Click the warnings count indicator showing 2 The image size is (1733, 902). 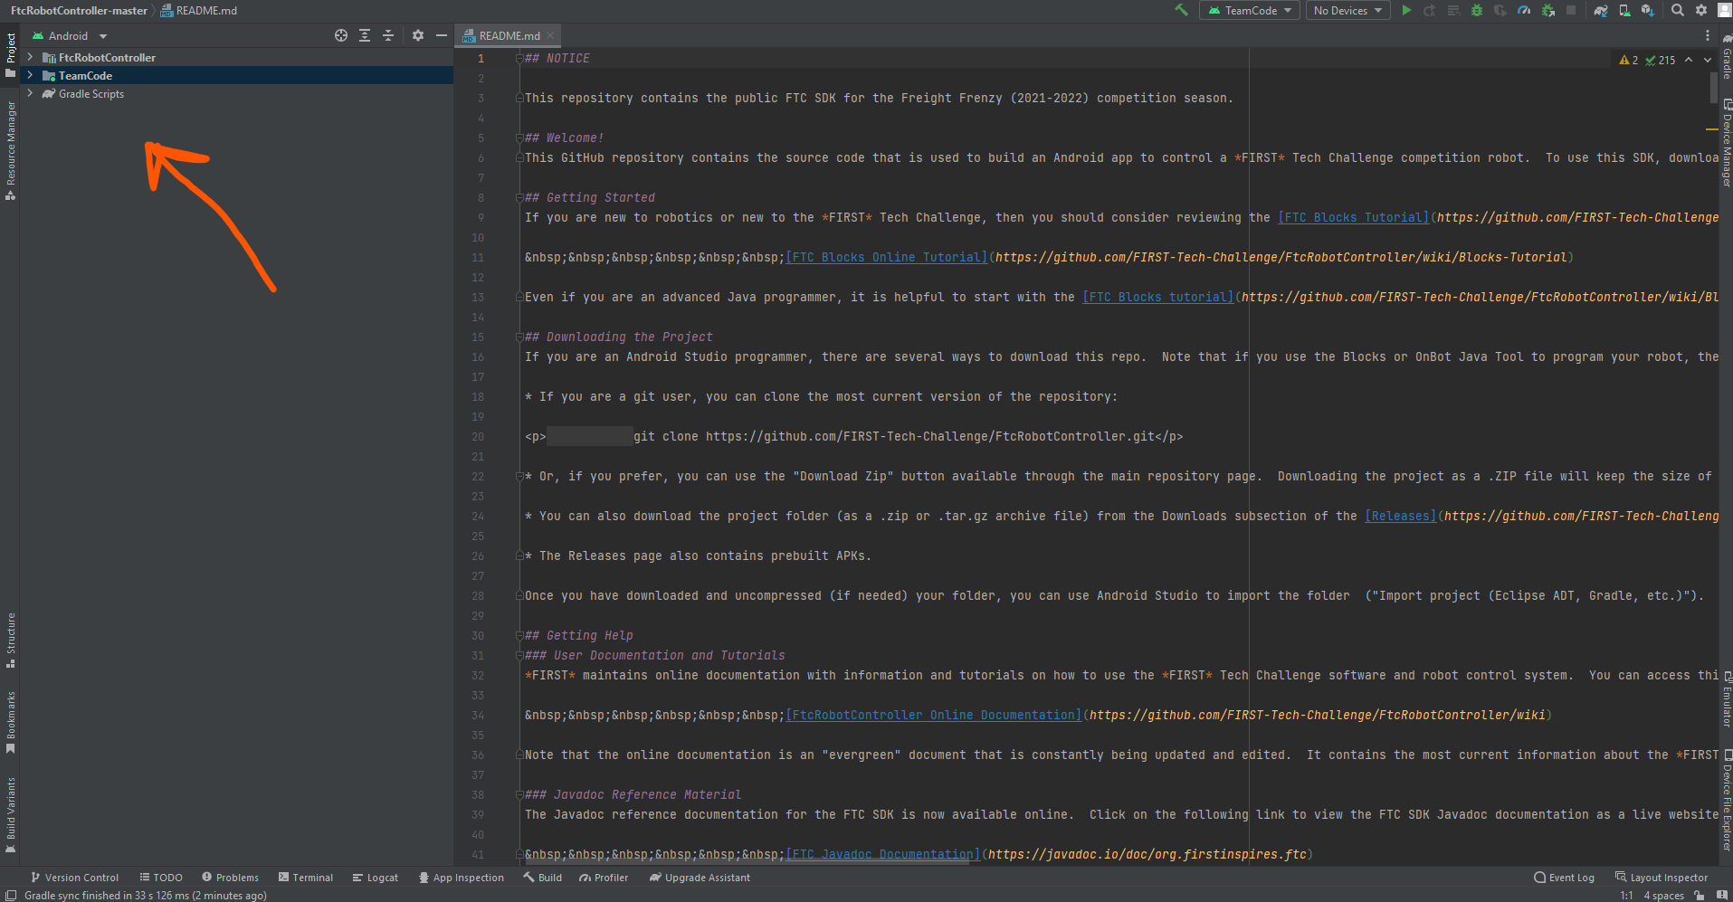(x=1629, y=60)
